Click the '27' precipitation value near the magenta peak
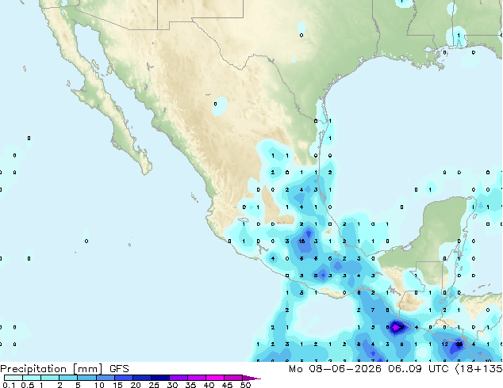 [401, 328]
